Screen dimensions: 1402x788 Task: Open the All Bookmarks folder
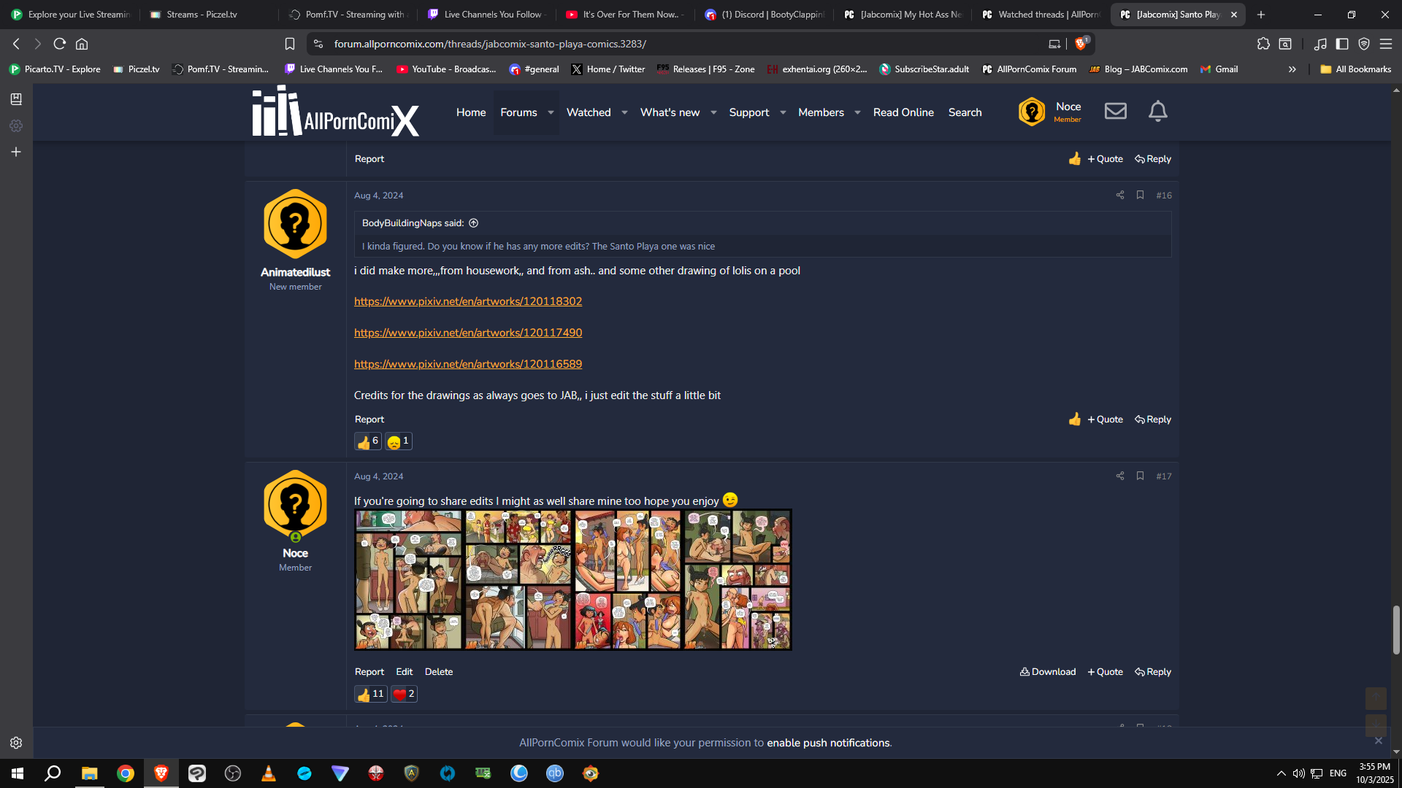[1356, 69]
